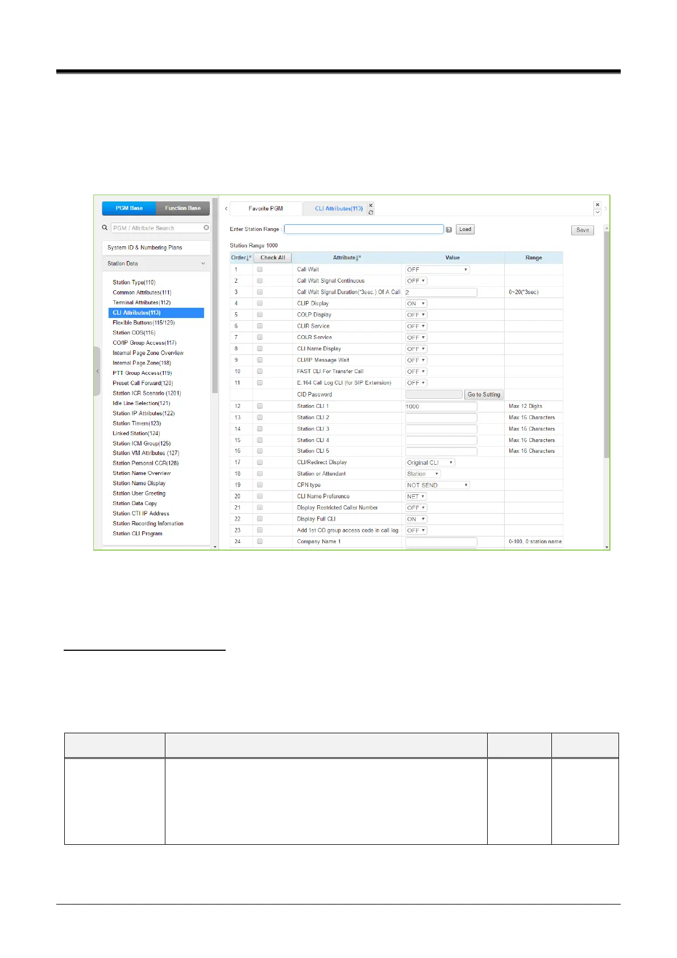
Task: Click the sidebar vertical scrollbar
Action: [215, 296]
